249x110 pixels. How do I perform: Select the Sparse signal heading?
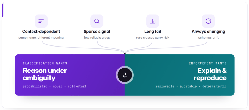click(97, 32)
